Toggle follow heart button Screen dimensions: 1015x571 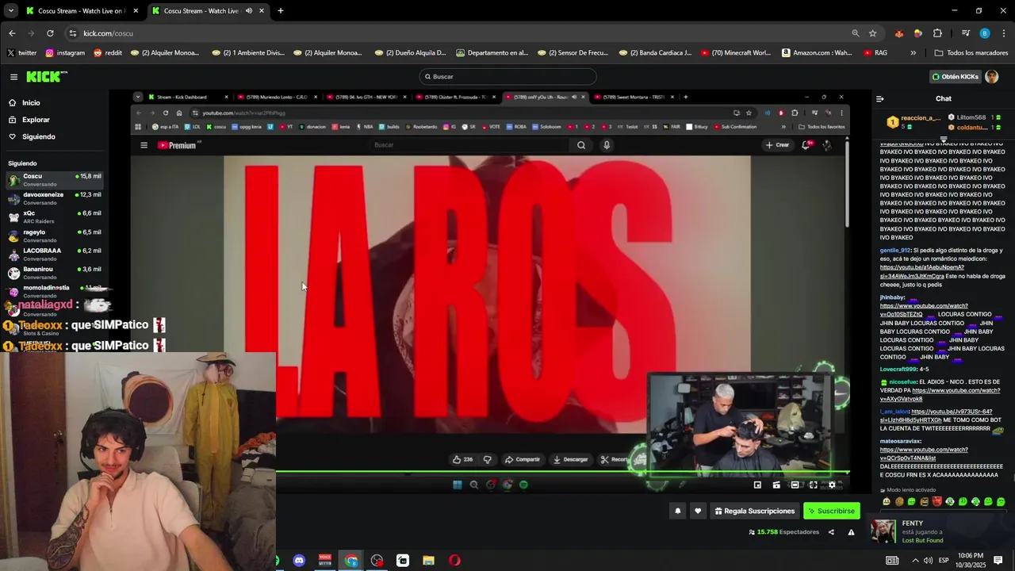click(x=698, y=512)
